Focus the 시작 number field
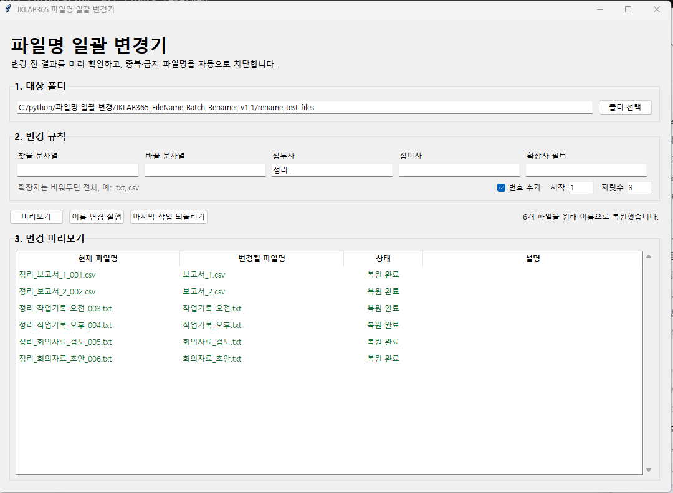The width and height of the screenshot is (673, 493). click(x=581, y=188)
